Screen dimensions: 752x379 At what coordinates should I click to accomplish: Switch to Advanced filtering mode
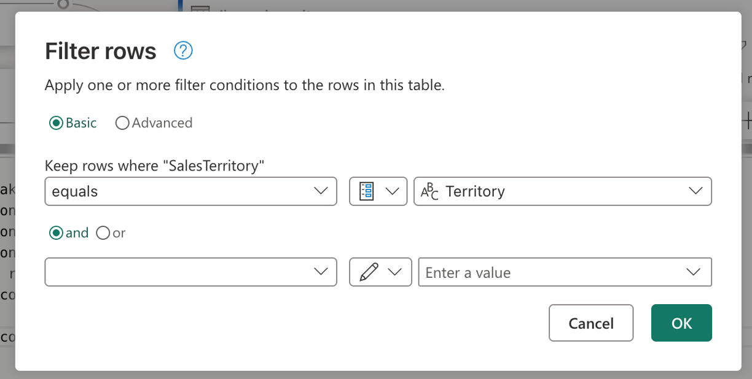click(122, 123)
